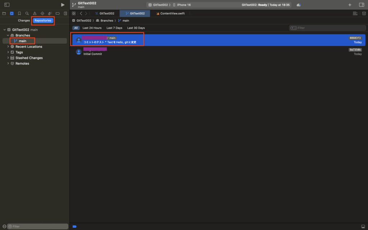Open the ContentView.swift tab

coord(170,13)
